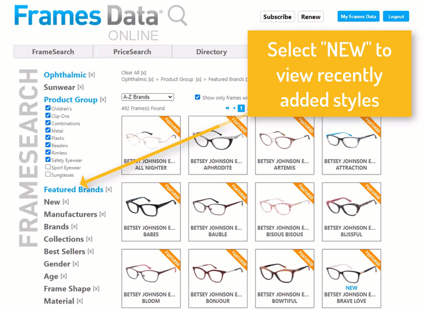Clear the Sunwear filter [x]
Screen dimensions: 425x309
click(x=81, y=87)
